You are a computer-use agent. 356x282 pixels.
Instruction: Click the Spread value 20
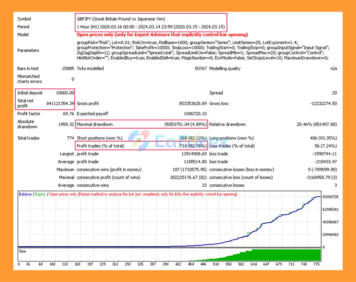(334, 93)
